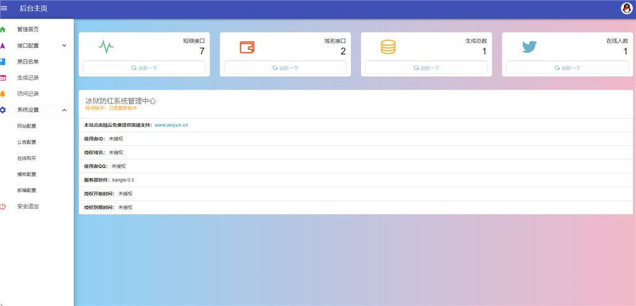Refresh the 短链接口 card with 刷新一下
The height and width of the screenshot is (306, 636).
pyautogui.click(x=144, y=68)
